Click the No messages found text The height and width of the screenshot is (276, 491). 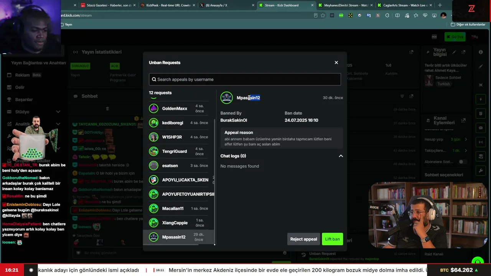240,166
